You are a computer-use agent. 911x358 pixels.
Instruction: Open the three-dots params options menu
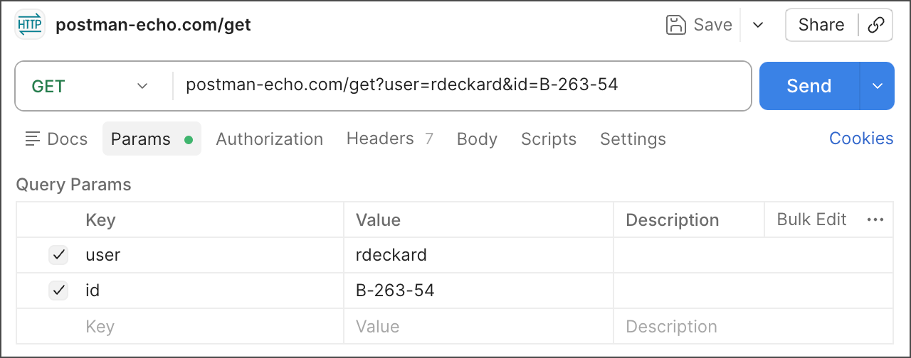pyautogui.click(x=875, y=220)
